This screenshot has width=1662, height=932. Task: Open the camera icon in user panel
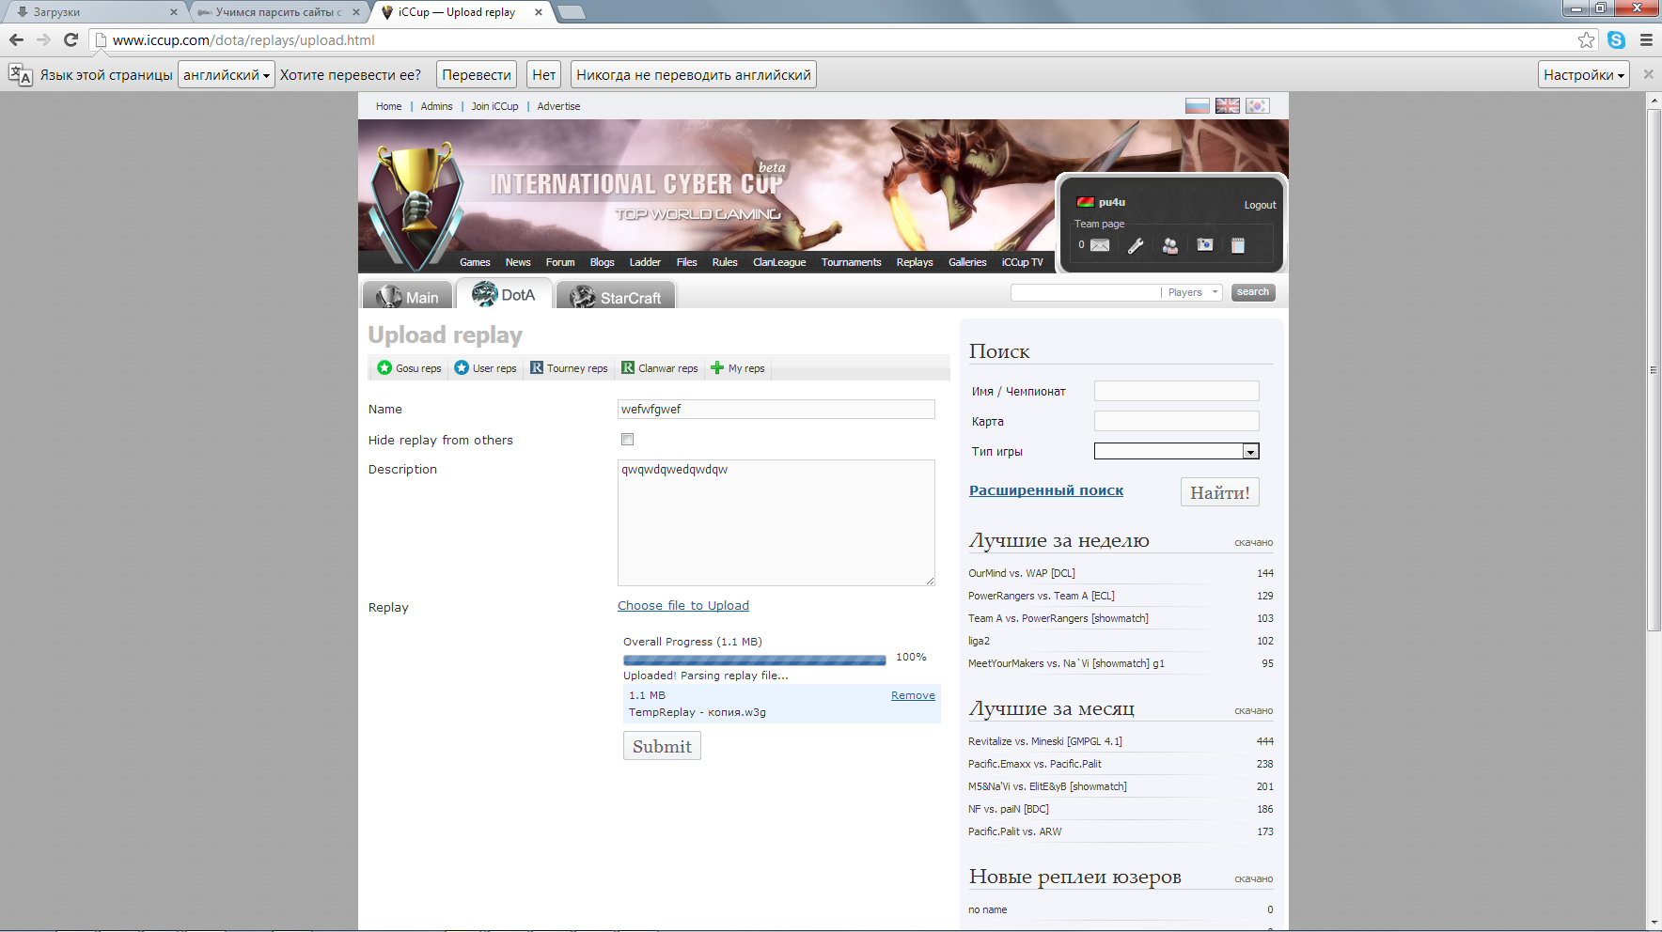tap(1205, 245)
